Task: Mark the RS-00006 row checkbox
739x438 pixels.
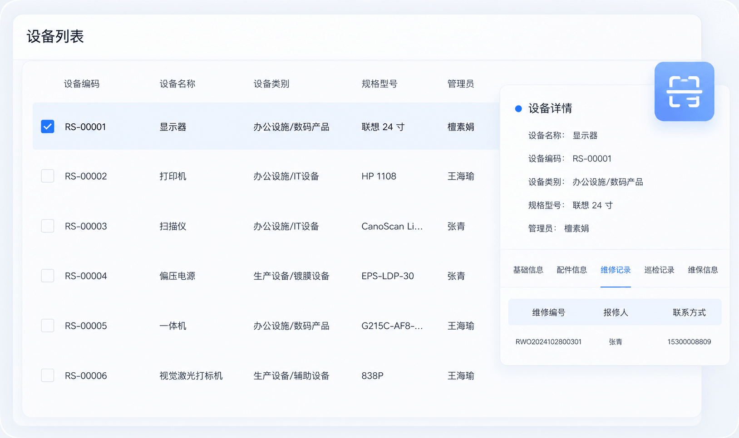Action: click(48, 375)
